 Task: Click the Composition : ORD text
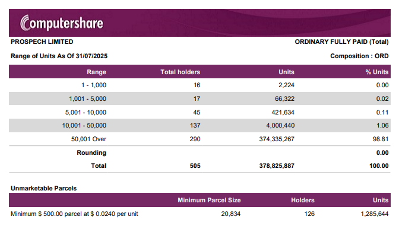tap(359, 56)
